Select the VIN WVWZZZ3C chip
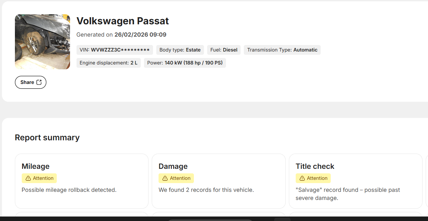This screenshot has height=221, width=428. point(114,50)
